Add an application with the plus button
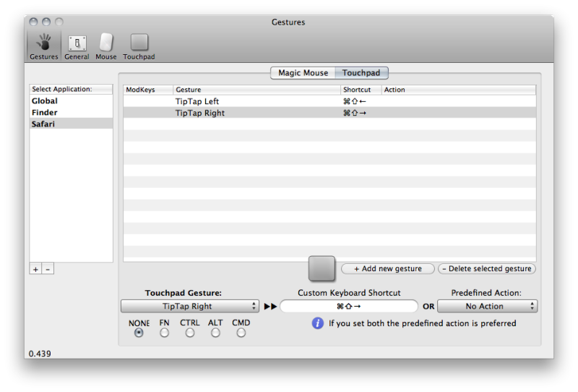The width and height of the screenshot is (578, 392). 35,269
